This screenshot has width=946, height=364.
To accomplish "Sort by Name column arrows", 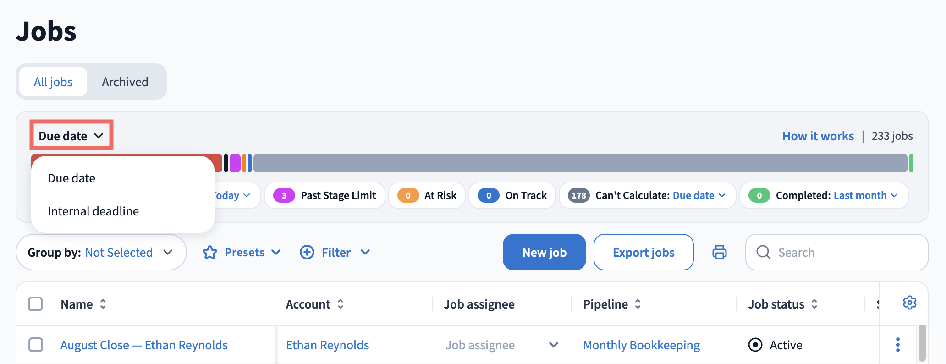I will pos(103,304).
